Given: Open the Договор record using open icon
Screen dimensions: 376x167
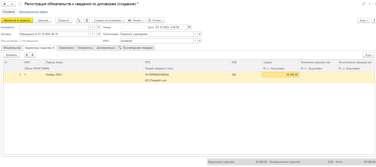Looking at the screenshot, I should click(99, 34).
